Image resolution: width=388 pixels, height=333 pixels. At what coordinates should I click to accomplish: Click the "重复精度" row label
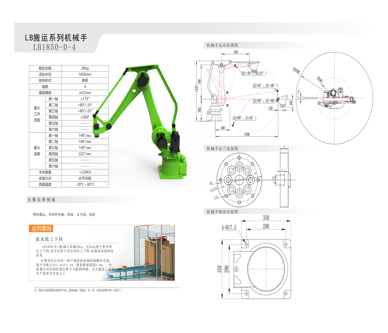tap(45, 93)
